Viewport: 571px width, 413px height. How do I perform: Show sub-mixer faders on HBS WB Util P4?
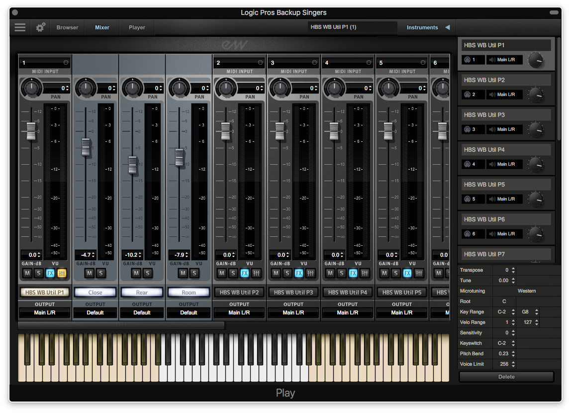click(365, 273)
